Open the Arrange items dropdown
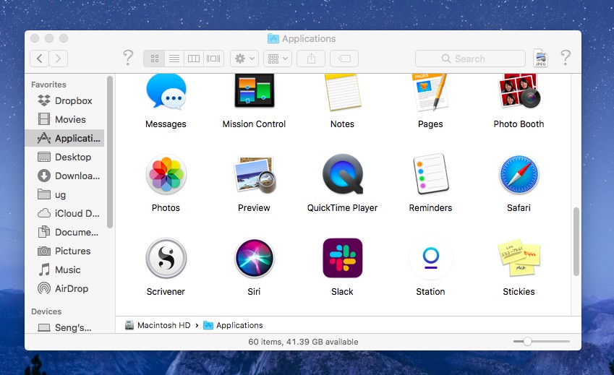This screenshot has width=614, height=375. [278, 59]
